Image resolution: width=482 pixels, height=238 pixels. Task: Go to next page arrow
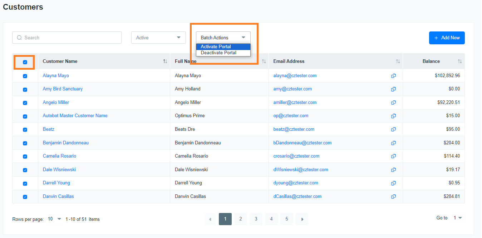click(x=302, y=219)
